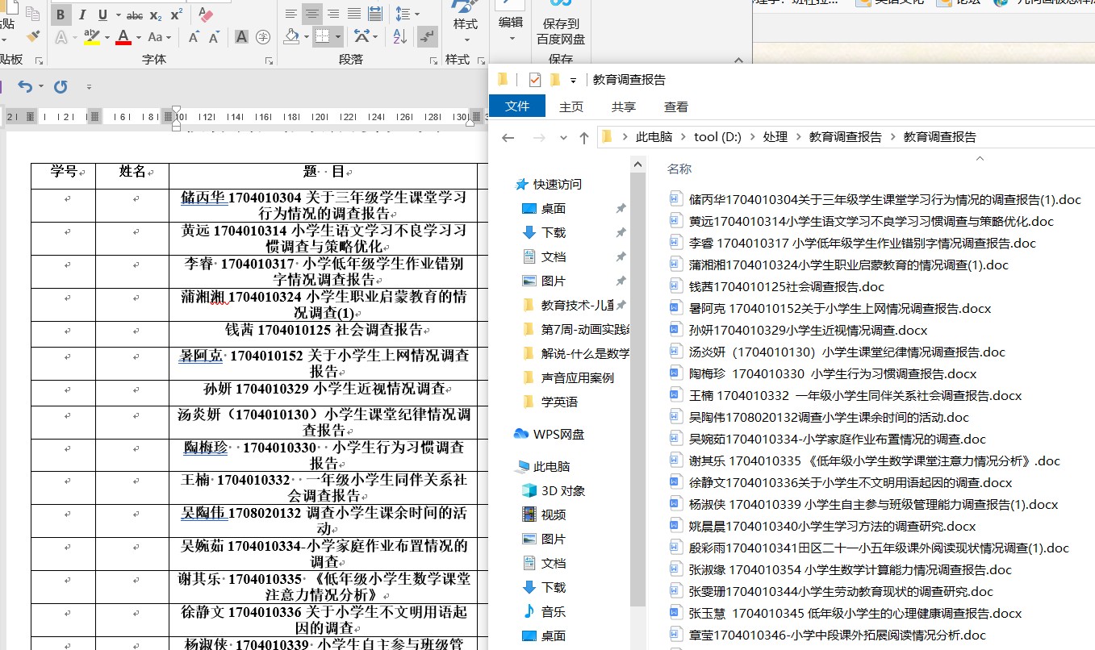Toggle center alignment
This screenshot has width=1095, height=650.
coord(312,14)
